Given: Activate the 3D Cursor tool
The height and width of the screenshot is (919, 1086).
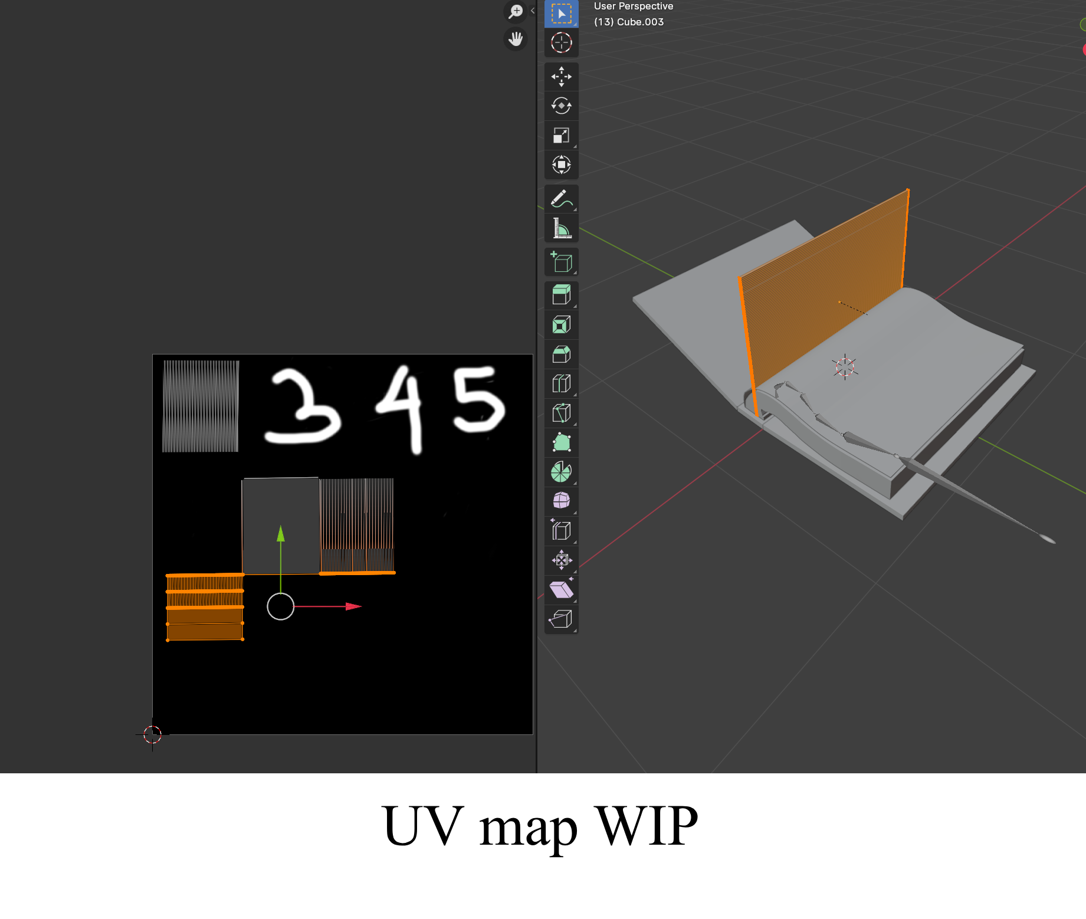Looking at the screenshot, I should pos(561,43).
